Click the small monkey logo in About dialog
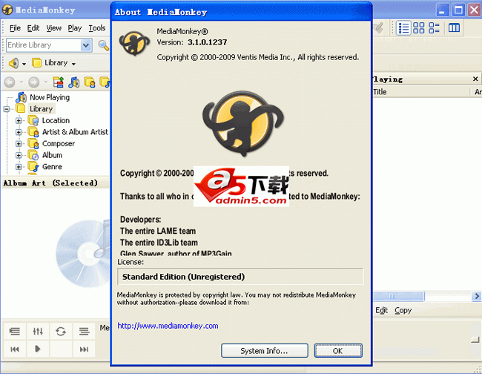The width and height of the screenshot is (482, 374). point(134,43)
